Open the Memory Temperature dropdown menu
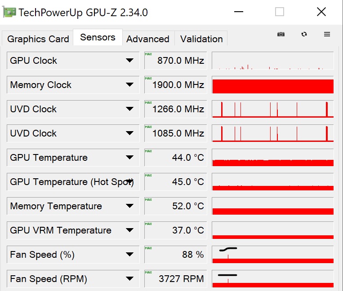The width and height of the screenshot is (343, 291). [129, 206]
